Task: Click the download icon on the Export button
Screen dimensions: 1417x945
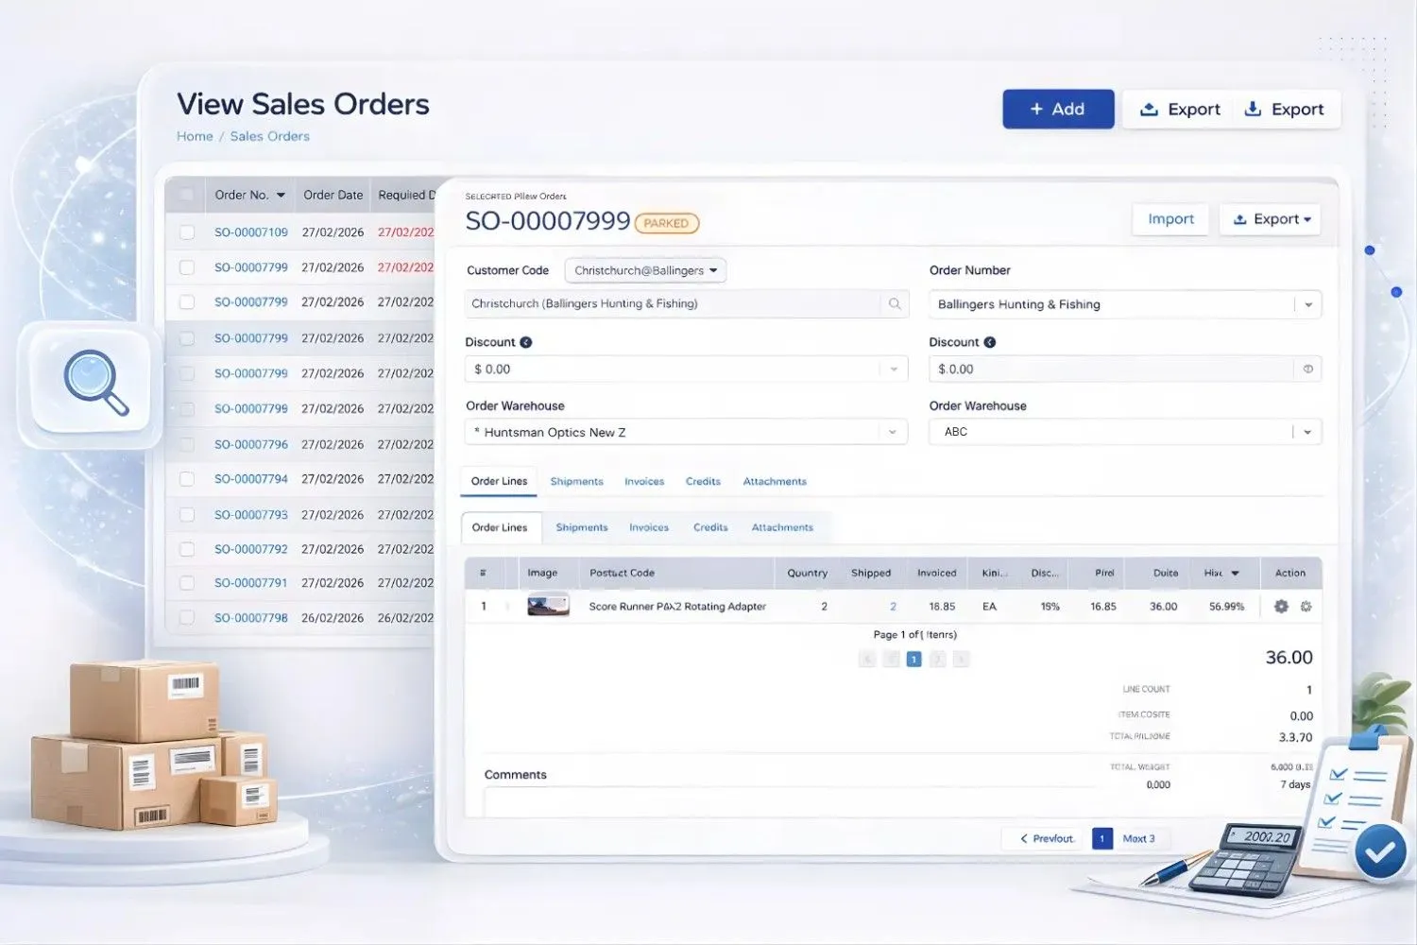Action: coord(1253,109)
